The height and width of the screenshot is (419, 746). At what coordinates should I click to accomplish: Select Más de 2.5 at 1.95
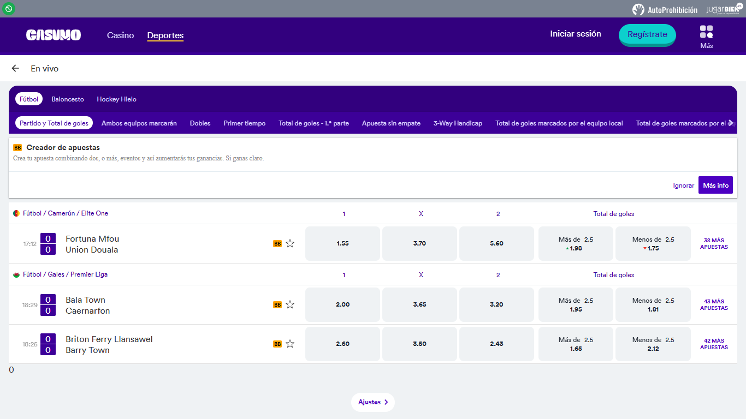point(576,304)
